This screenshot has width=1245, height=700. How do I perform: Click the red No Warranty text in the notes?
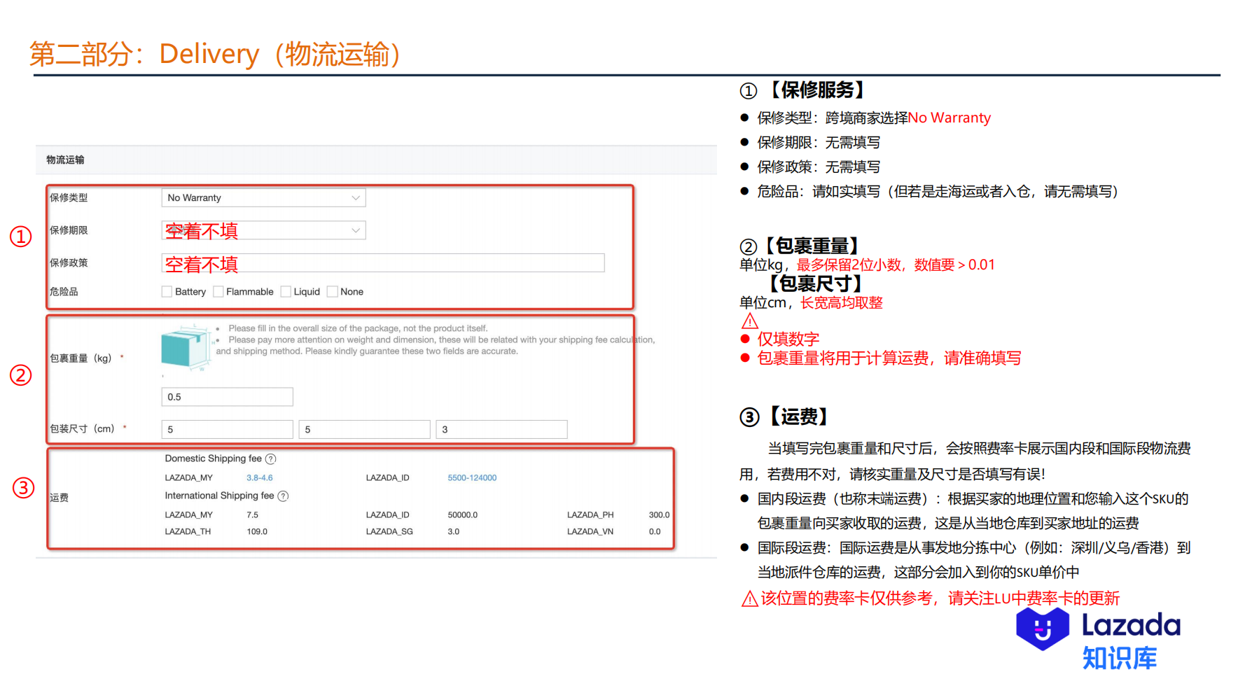[950, 118]
